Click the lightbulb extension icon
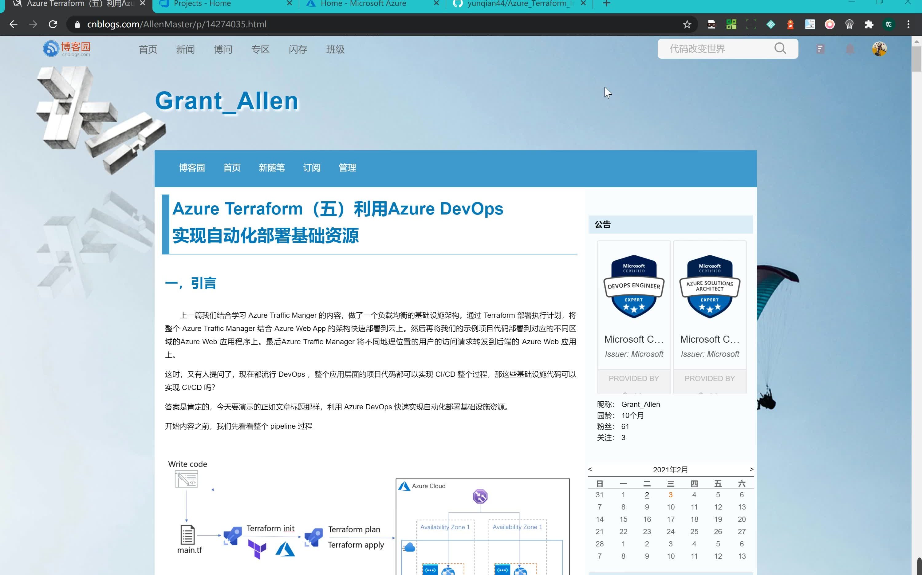 click(x=849, y=24)
